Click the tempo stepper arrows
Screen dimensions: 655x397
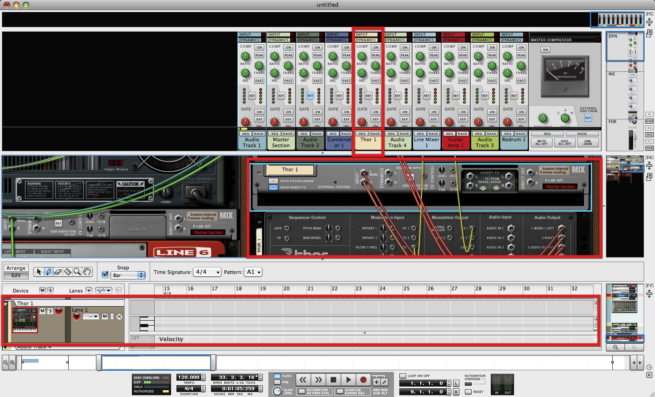(x=203, y=377)
